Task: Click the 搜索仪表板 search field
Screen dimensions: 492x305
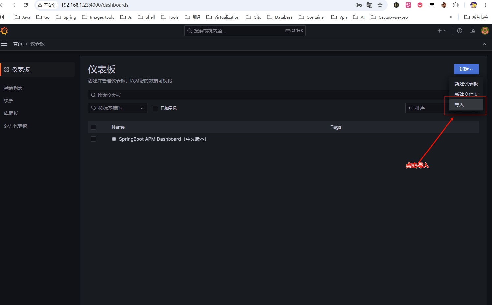Action: (264, 95)
